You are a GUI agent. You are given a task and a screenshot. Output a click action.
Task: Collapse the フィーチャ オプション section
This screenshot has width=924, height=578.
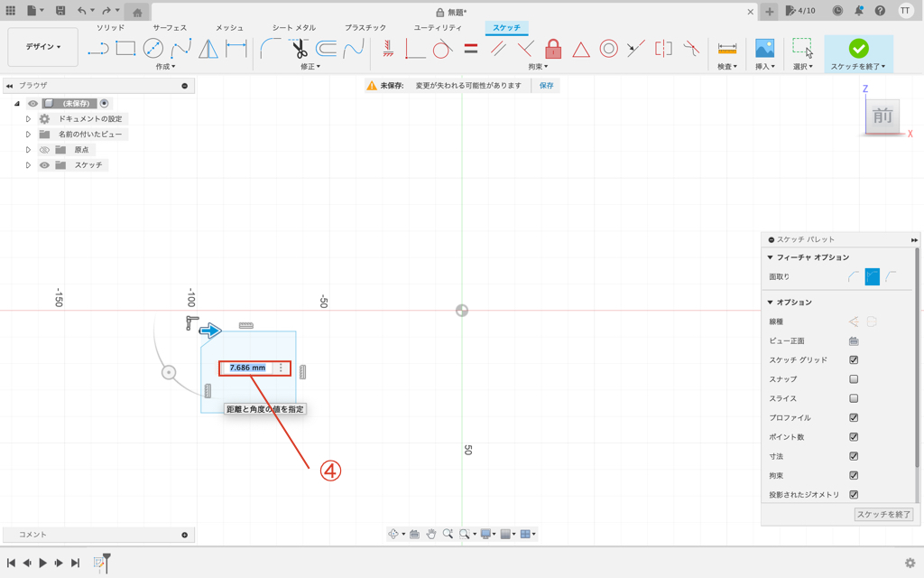771,257
